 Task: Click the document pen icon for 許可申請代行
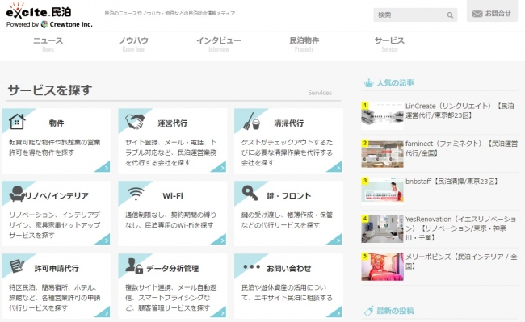click(x=17, y=266)
